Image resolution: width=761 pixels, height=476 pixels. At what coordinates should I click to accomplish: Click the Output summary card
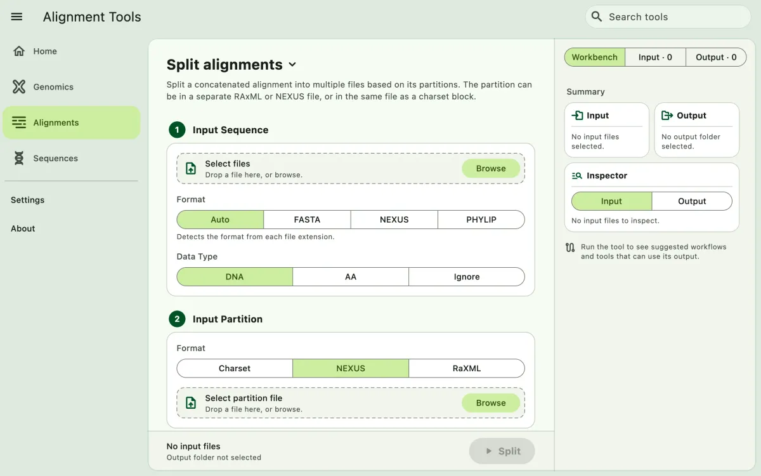(697, 130)
